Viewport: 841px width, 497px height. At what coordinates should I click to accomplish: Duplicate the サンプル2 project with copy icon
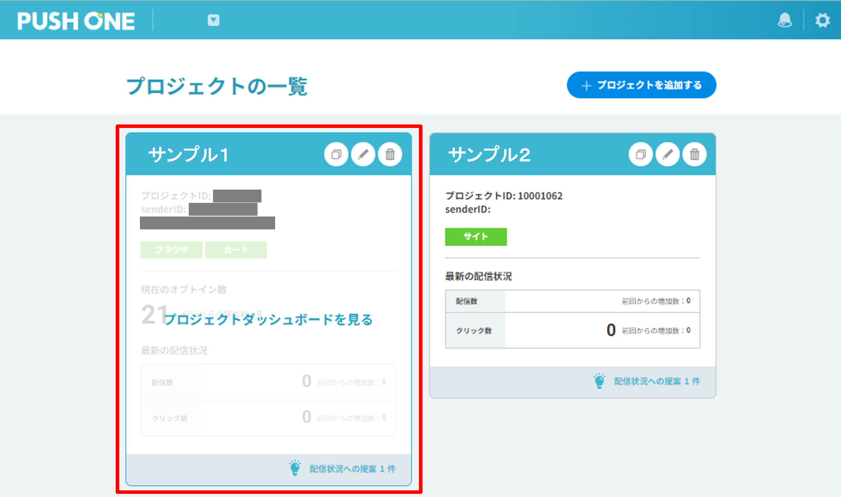[x=641, y=154]
